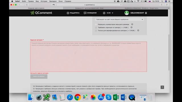The width and height of the screenshot is (182, 102).
Task: Click the QComment logo
Action: [41, 13]
